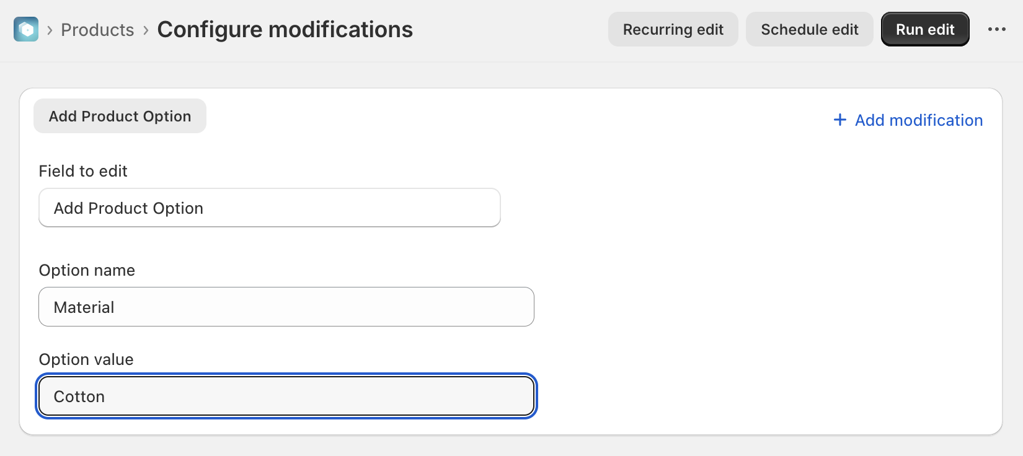The width and height of the screenshot is (1023, 456).
Task: Click the plus icon beside Add modification
Action: pos(839,120)
